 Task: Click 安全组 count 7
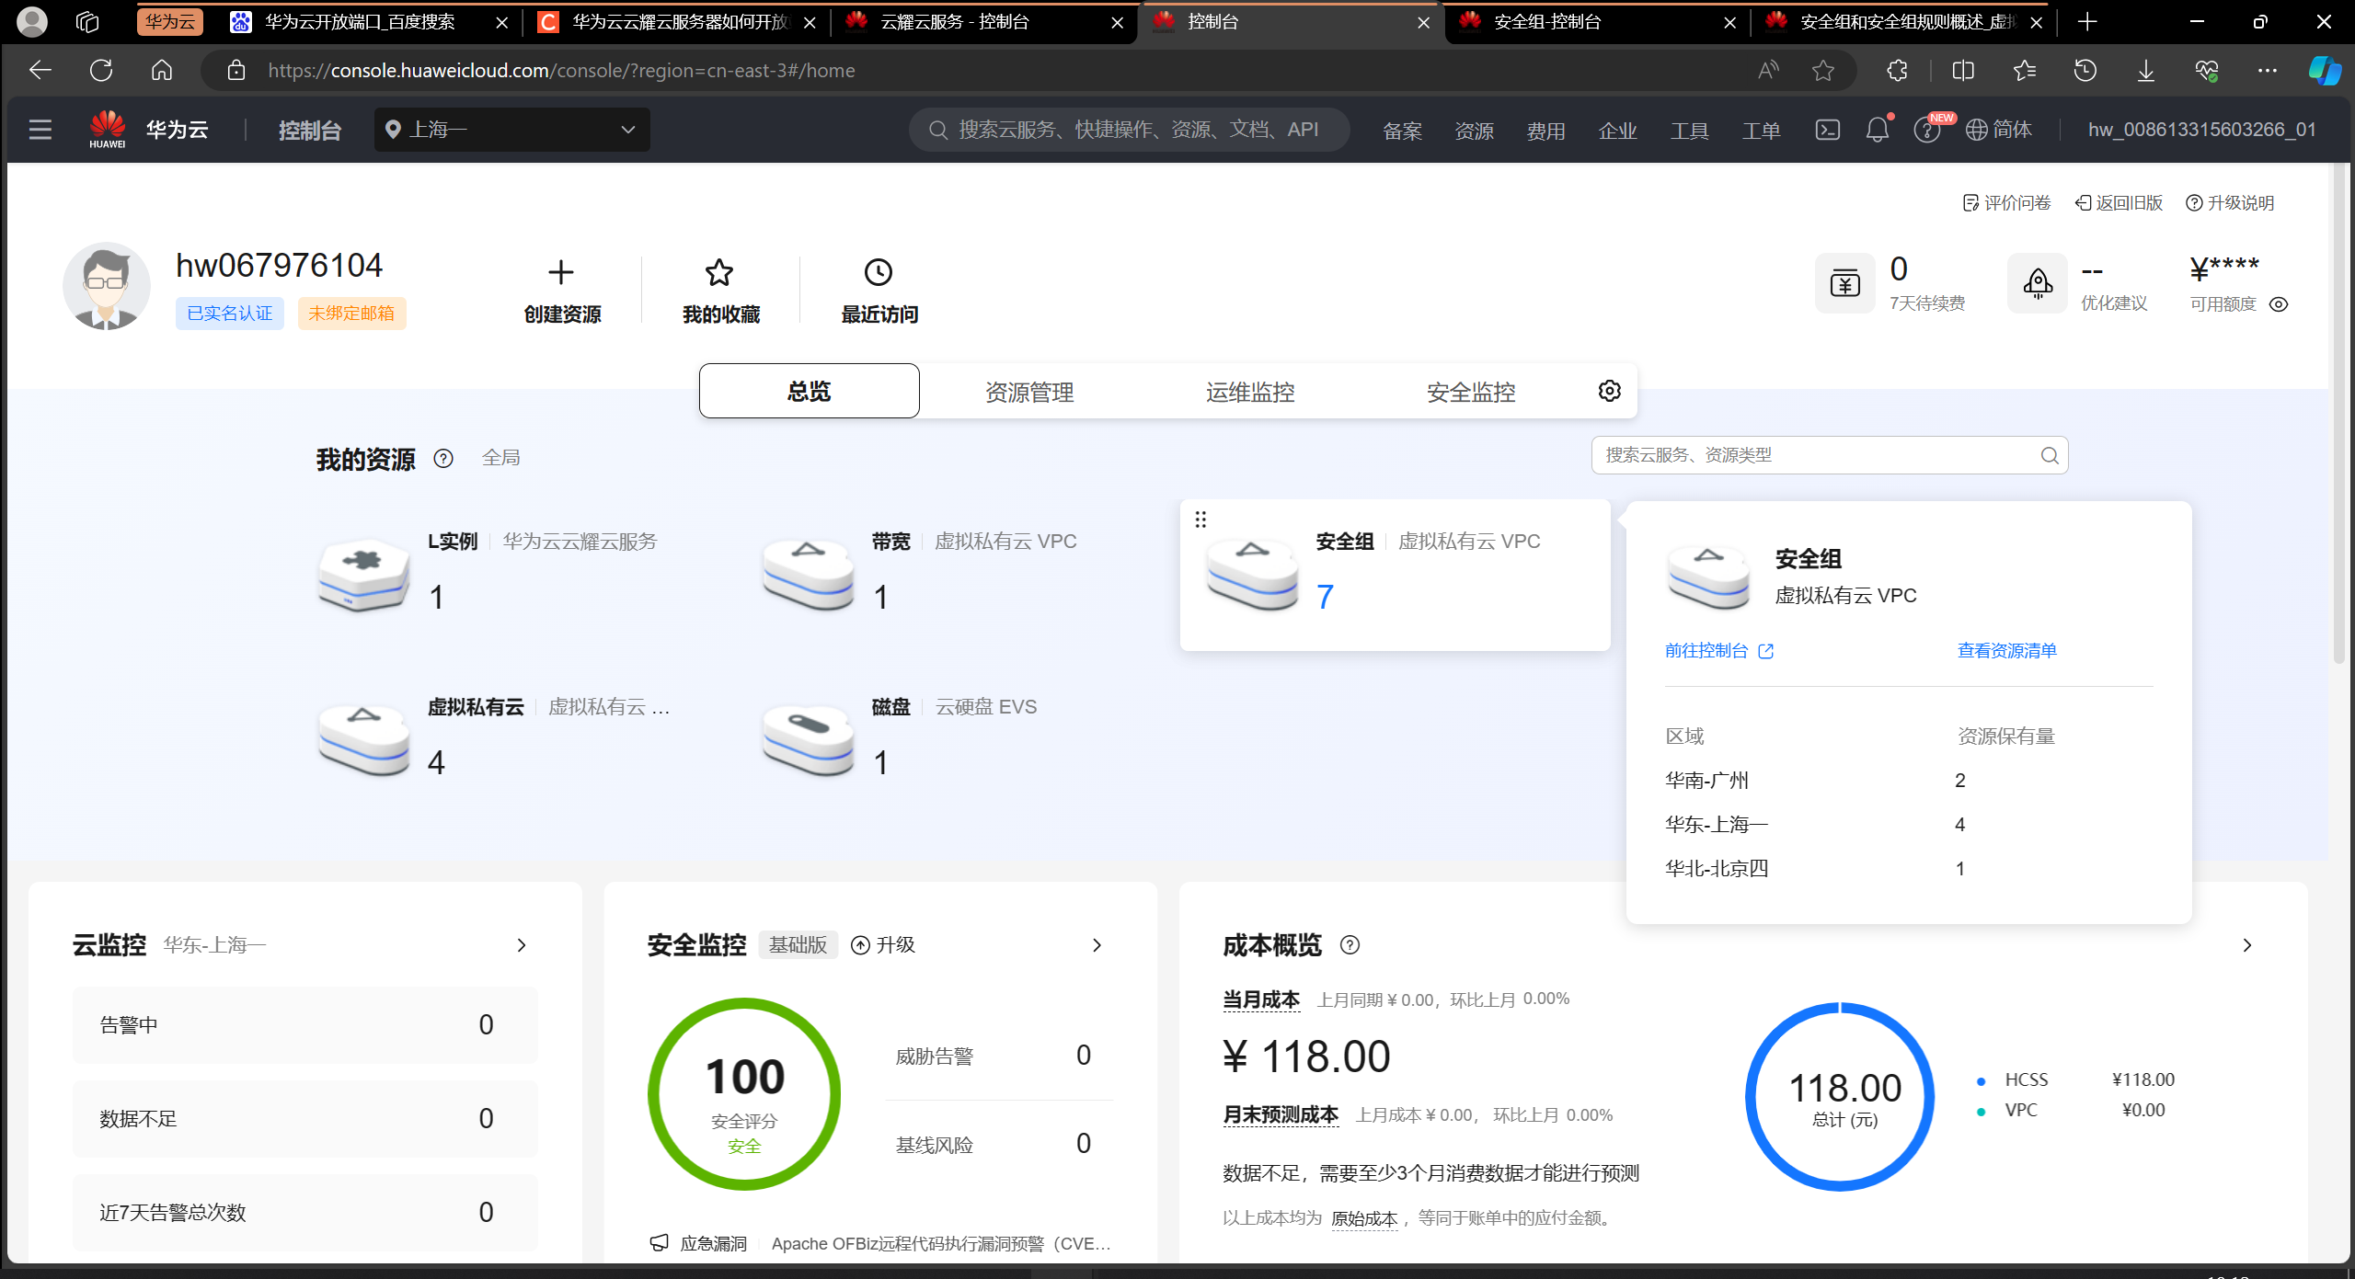tap(1325, 597)
